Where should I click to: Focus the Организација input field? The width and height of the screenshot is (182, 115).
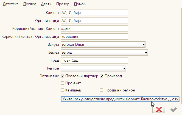point(94,21)
